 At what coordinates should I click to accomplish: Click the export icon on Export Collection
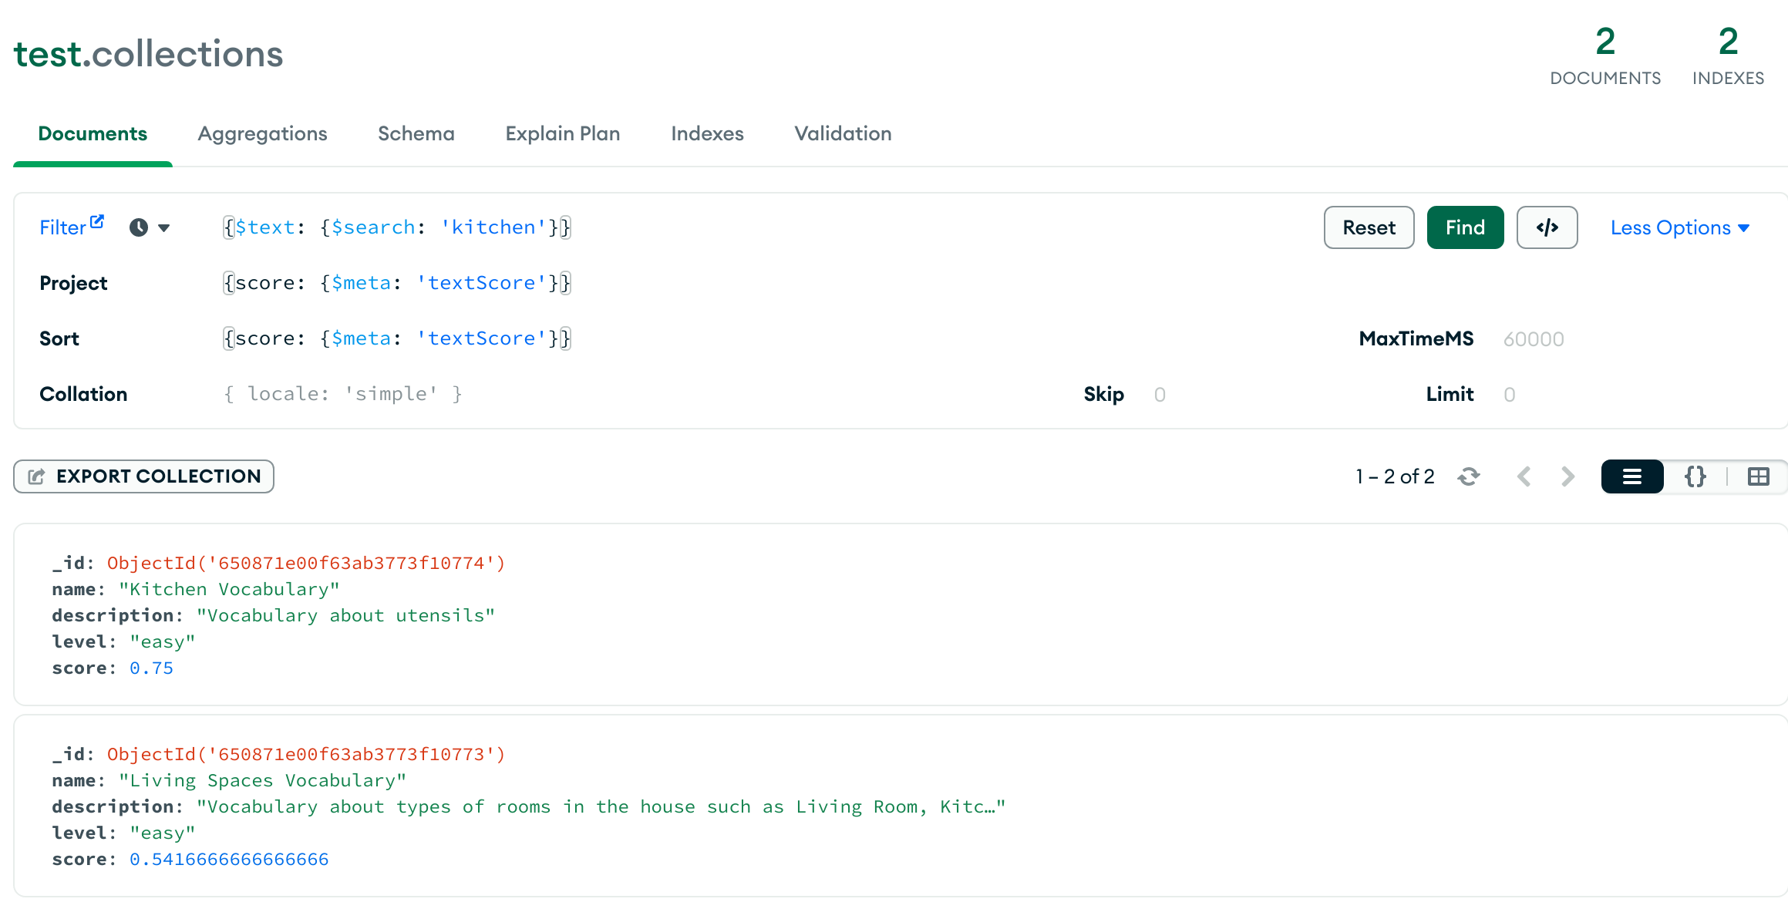click(35, 476)
